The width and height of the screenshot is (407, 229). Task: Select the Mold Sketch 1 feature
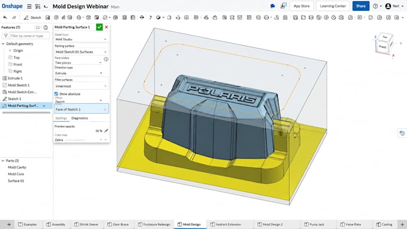[x=19, y=85]
